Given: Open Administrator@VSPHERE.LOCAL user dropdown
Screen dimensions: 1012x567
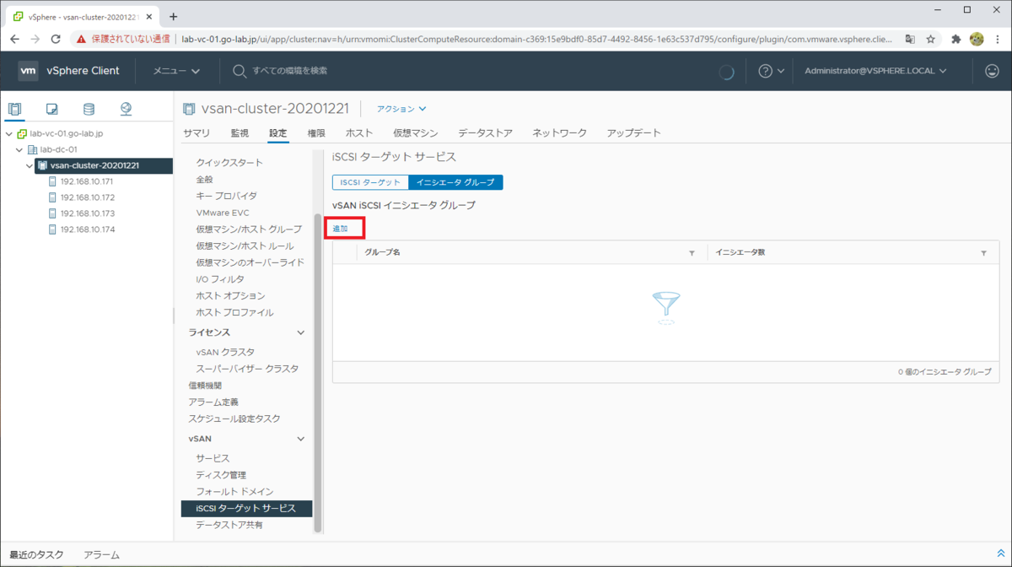Looking at the screenshot, I should [875, 71].
